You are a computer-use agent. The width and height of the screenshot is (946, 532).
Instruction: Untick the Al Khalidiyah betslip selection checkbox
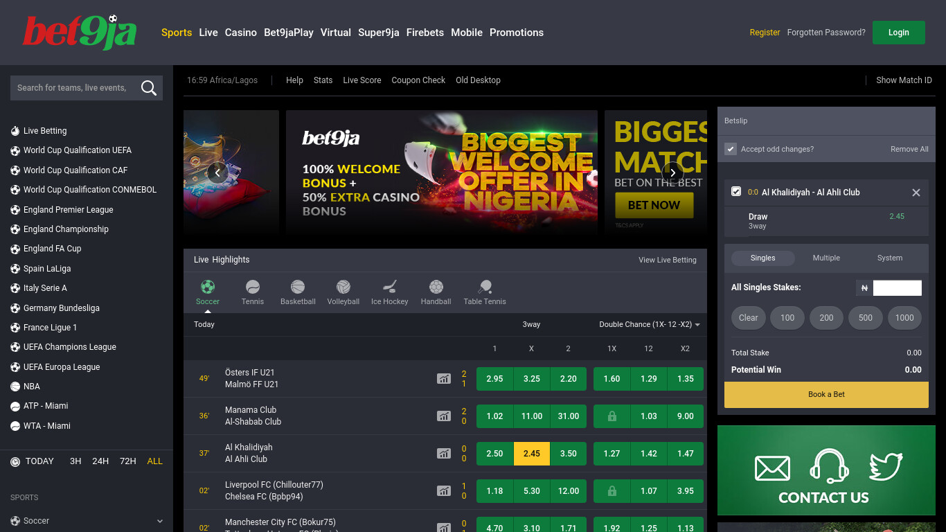(736, 192)
